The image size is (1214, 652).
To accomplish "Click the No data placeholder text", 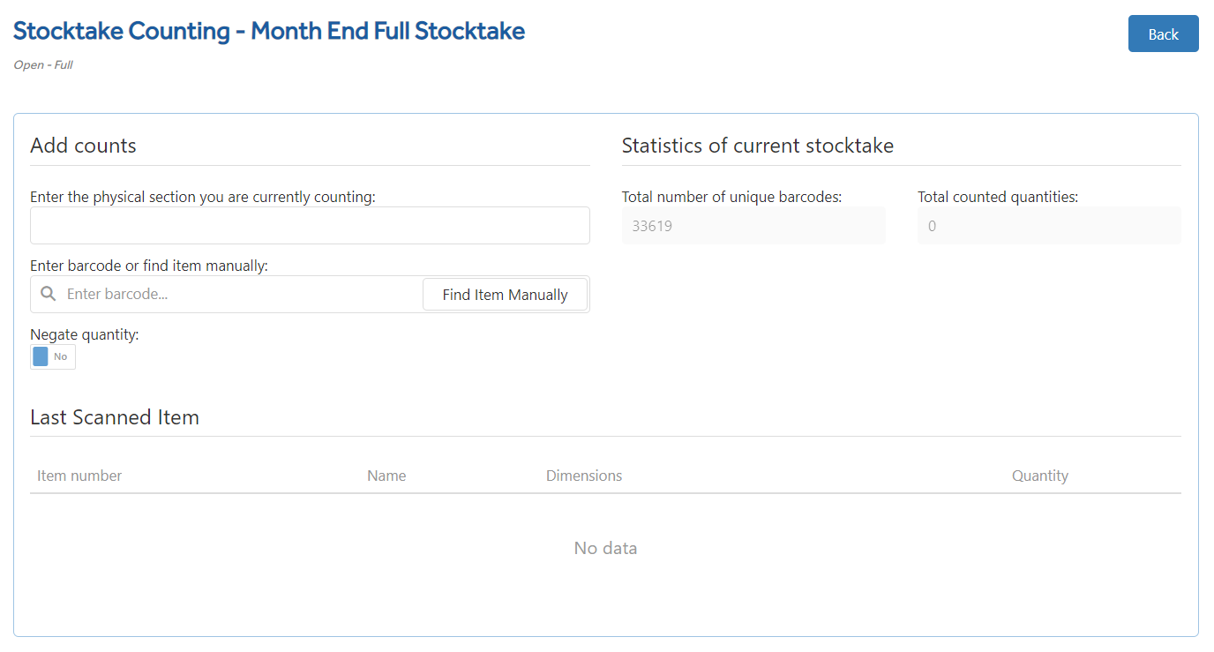I will click(605, 548).
